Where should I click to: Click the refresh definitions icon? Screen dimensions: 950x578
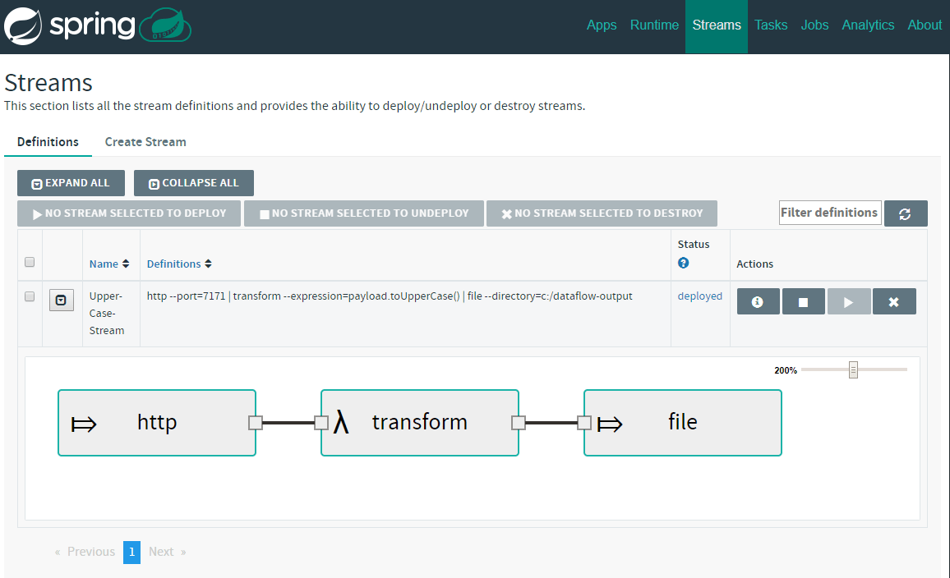pyautogui.click(x=906, y=213)
